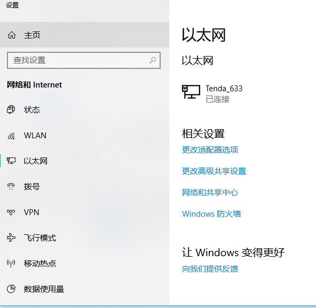
Task: Click the 拨号 dial-up phone icon
Action: pyautogui.click(x=11, y=186)
